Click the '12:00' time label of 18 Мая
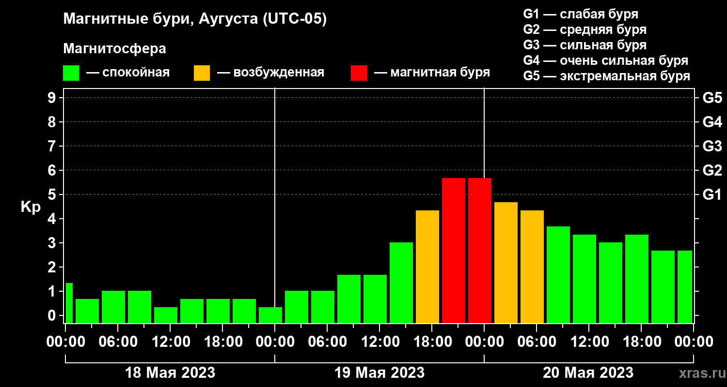 click(170, 342)
